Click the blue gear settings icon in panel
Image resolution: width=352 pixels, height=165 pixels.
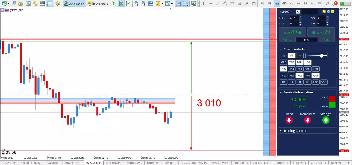(x=328, y=12)
